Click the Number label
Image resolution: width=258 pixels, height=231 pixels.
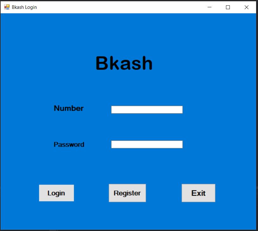[68, 108]
